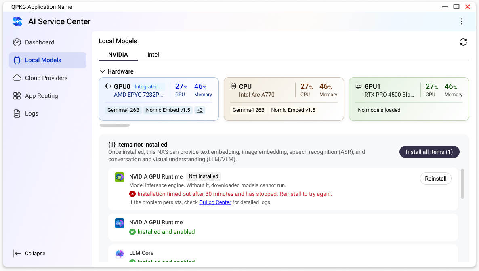
Task: Click the Local Models chip icon
Action: pos(17,60)
